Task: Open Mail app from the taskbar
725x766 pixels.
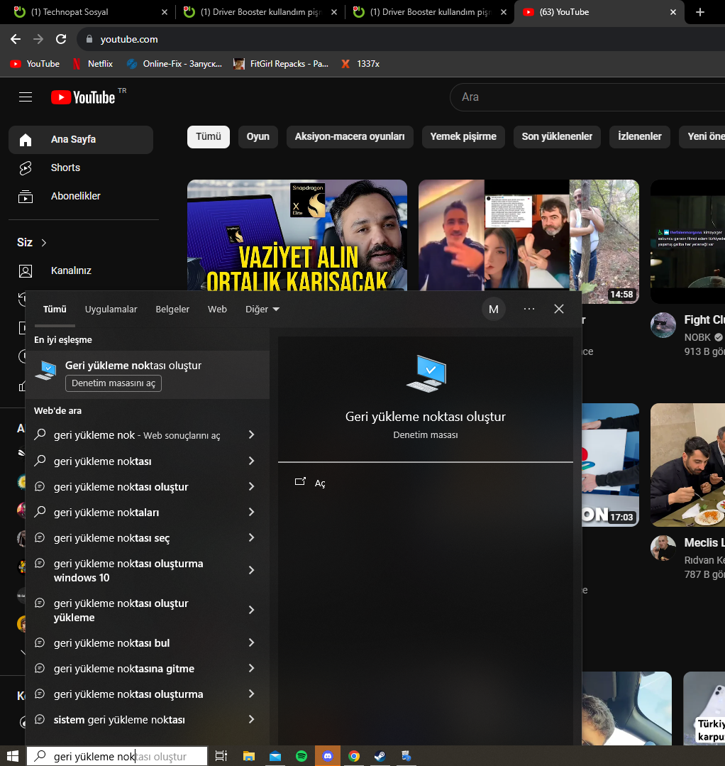Action: (275, 756)
